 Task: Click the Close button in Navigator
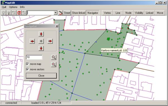(x=41, y=76)
